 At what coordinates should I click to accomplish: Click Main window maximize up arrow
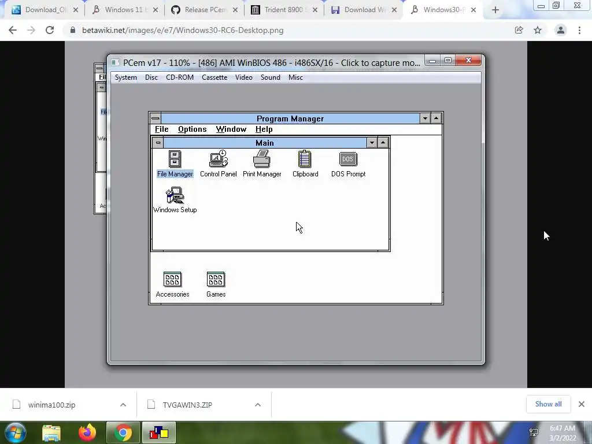point(383,143)
